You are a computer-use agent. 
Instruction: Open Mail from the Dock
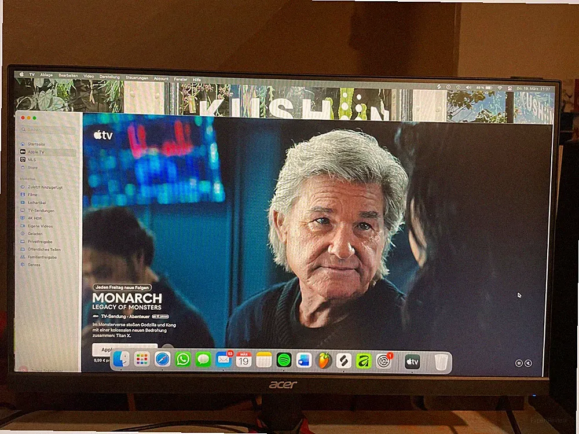tap(223, 359)
